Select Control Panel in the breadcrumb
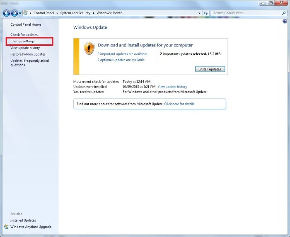Screen dimensions: 290x237 pos(43,13)
